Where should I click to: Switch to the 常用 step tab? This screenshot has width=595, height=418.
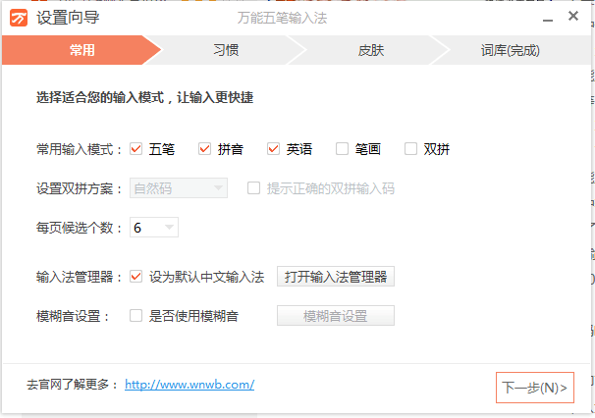tap(81, 50)
